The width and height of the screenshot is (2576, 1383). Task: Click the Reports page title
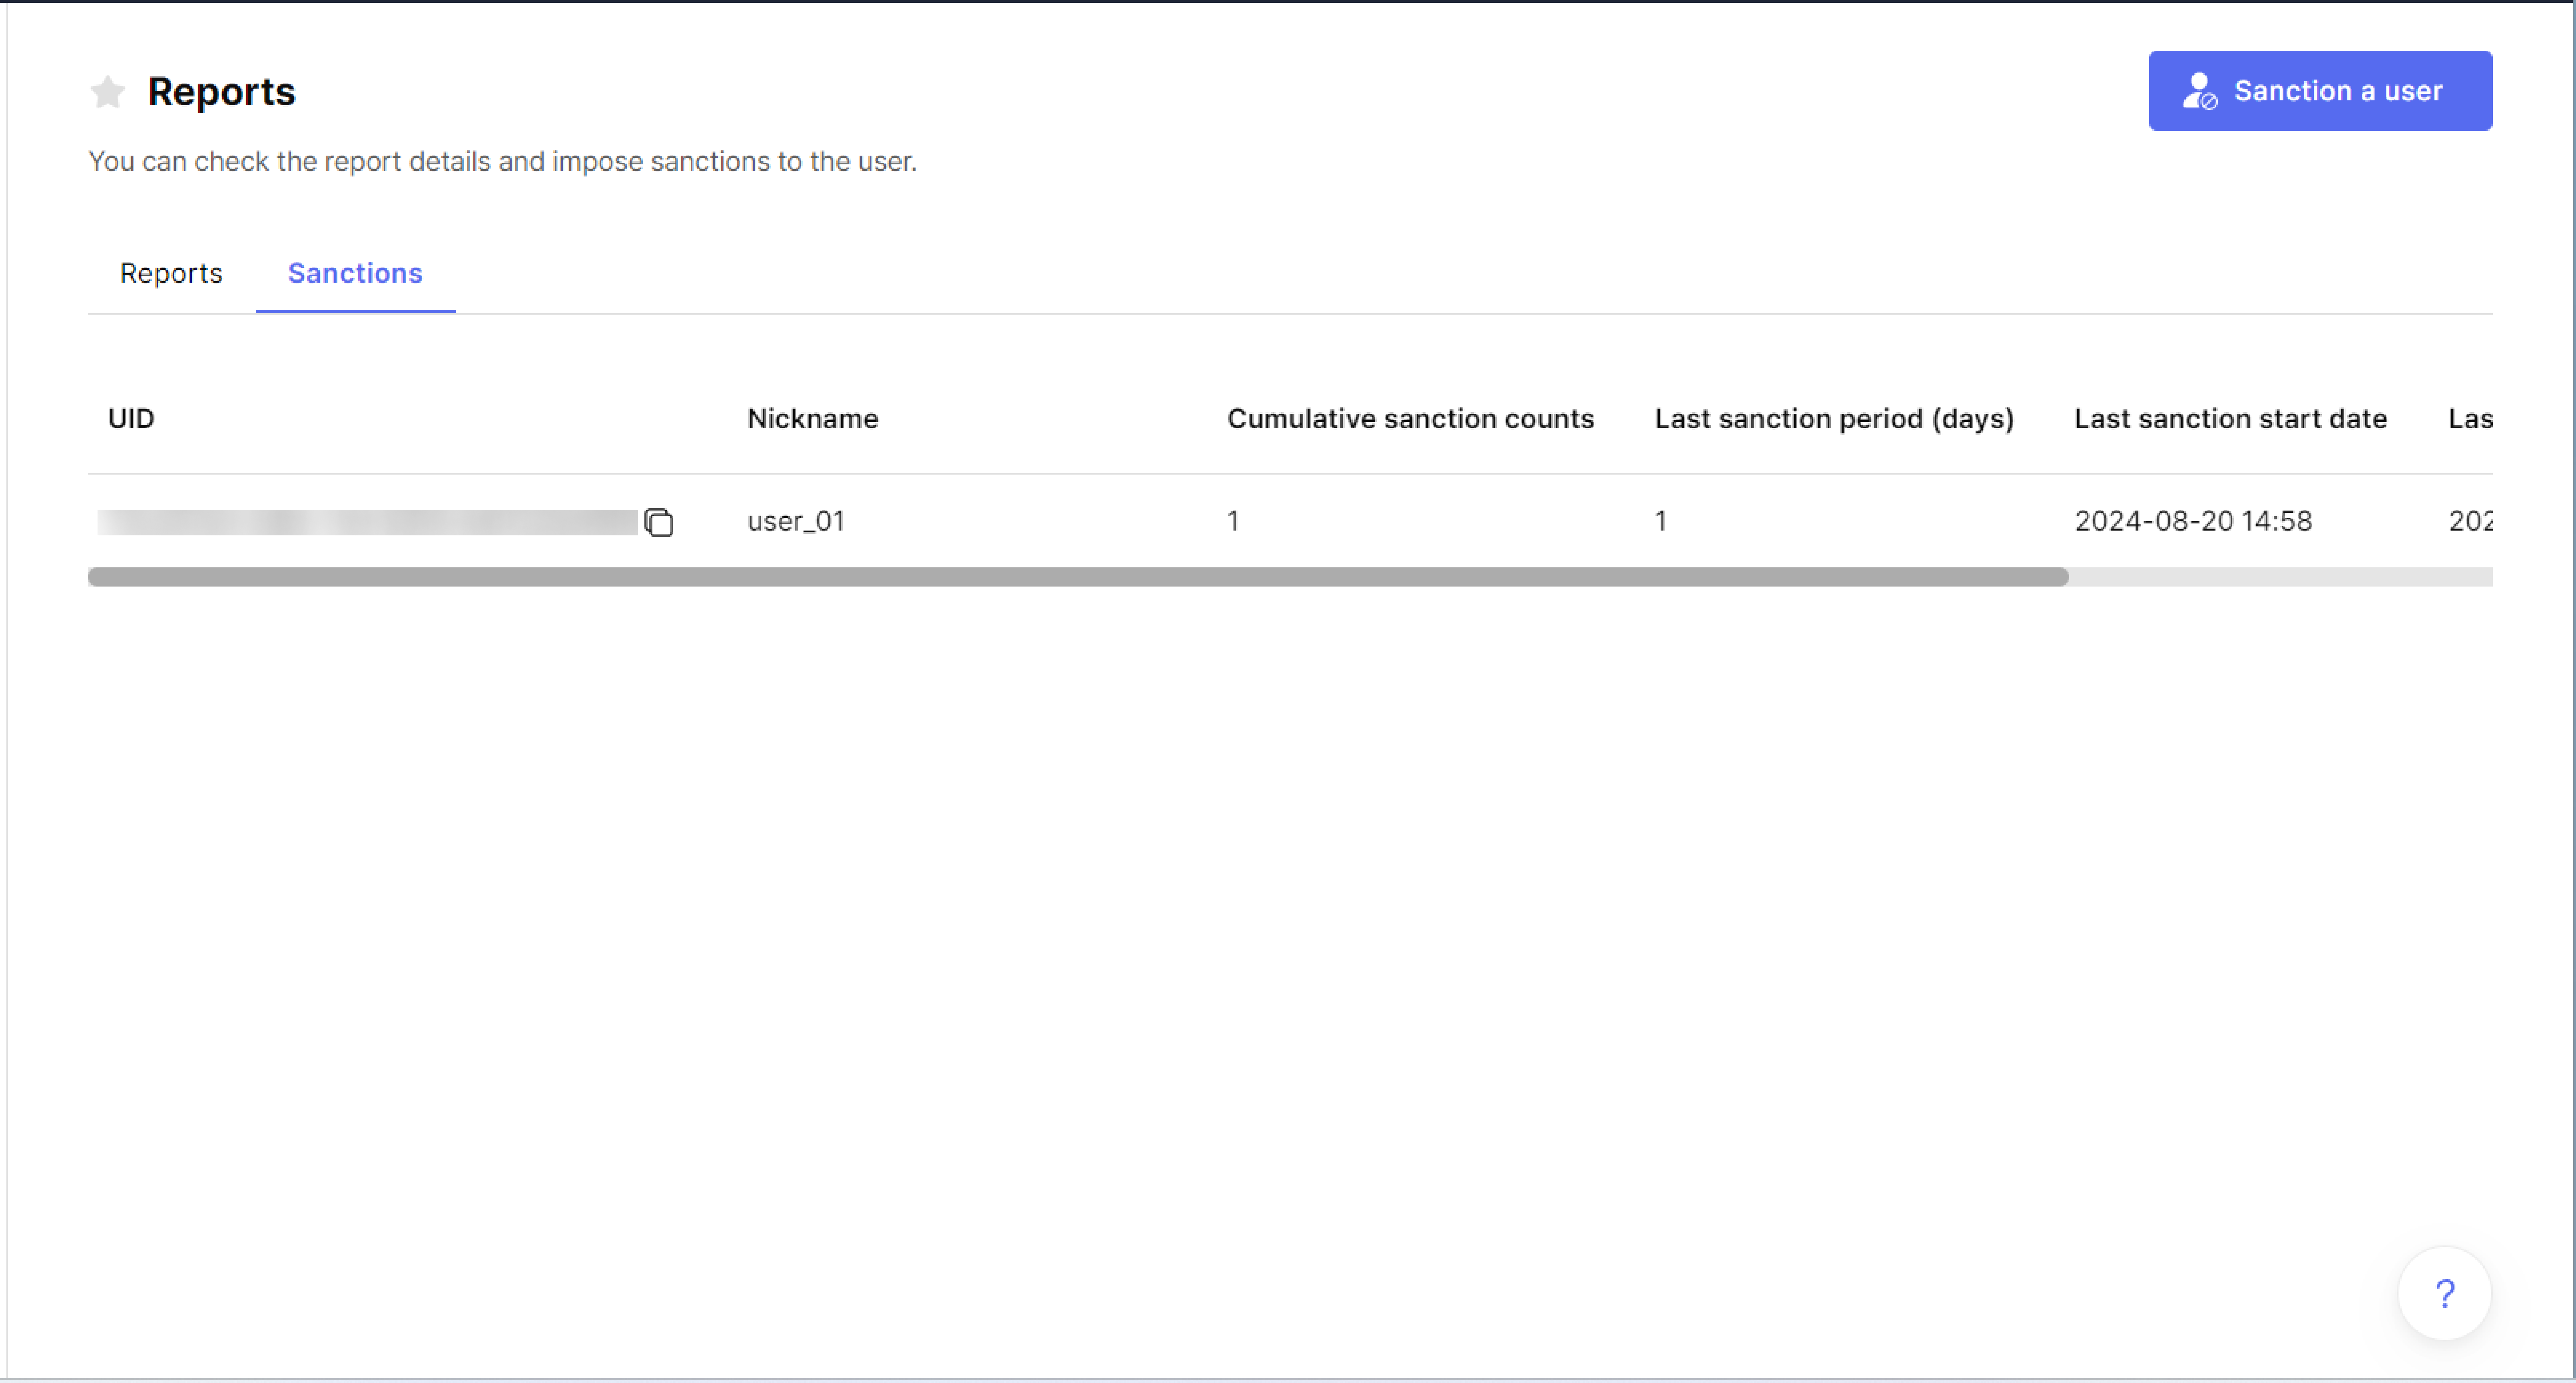pyautogui.click(x=222, y=92)
